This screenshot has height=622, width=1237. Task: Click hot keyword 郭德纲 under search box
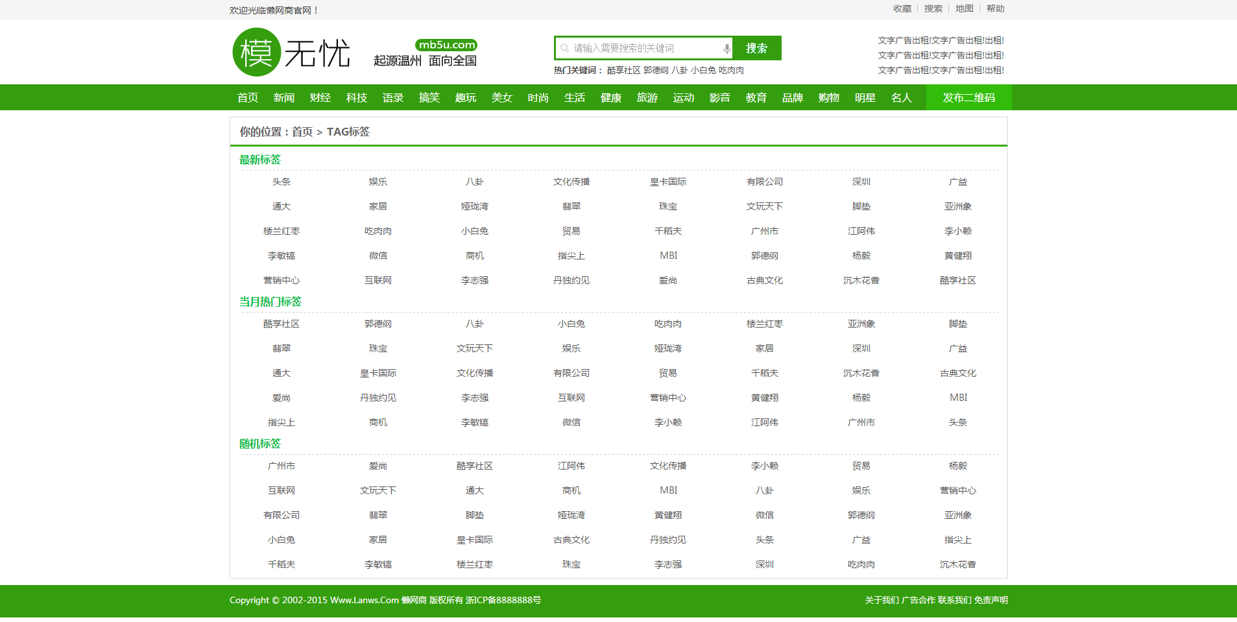click(656, 71)
